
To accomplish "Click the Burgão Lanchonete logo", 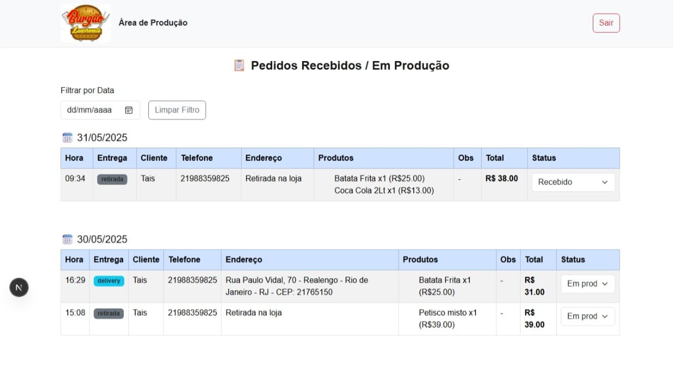I will (x=85, y=22).
